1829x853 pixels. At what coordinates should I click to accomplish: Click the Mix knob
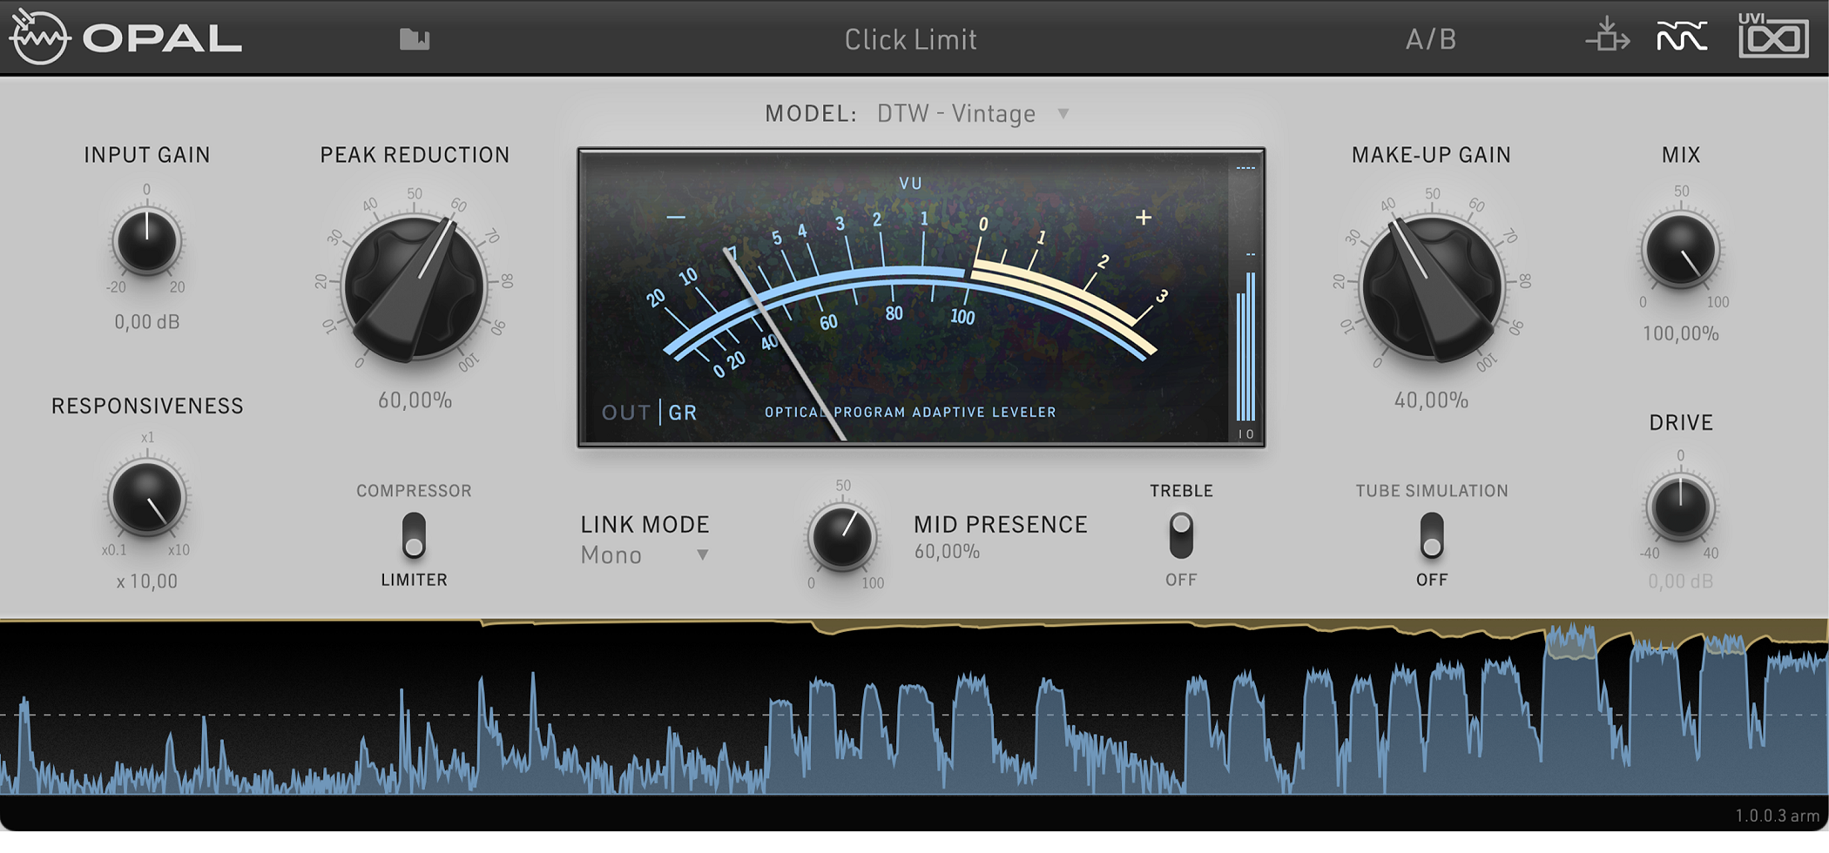tap(1681, 250)
